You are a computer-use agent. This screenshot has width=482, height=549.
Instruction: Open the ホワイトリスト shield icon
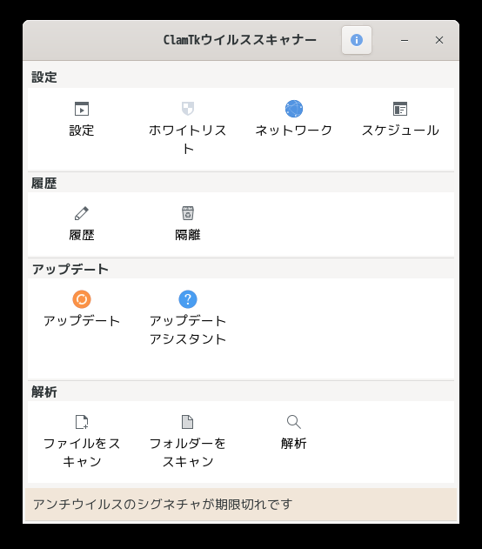188,109
